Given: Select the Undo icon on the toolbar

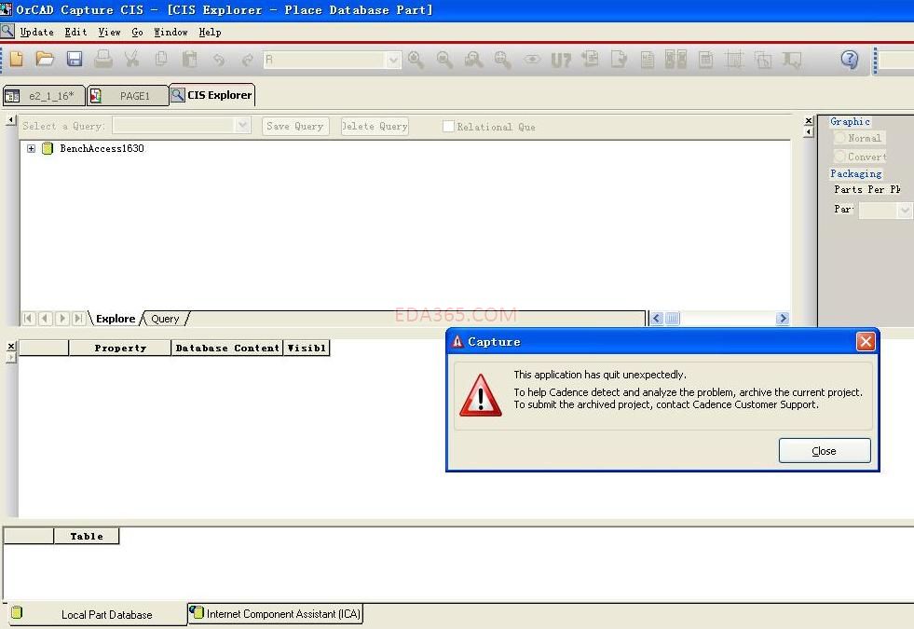Looking at the screenshot, I should (218, 59).
